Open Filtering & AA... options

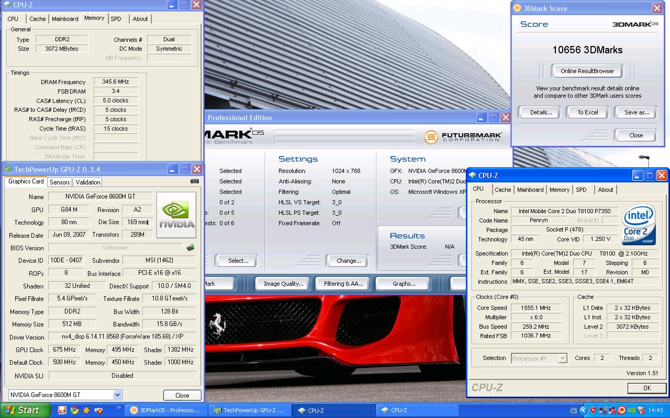[x=343, y=284]
